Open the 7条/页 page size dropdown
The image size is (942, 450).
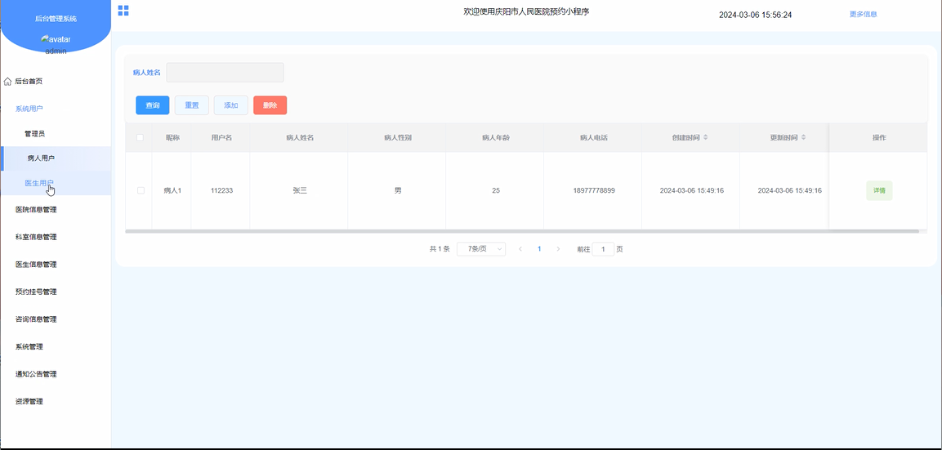(x=481, y=249)
